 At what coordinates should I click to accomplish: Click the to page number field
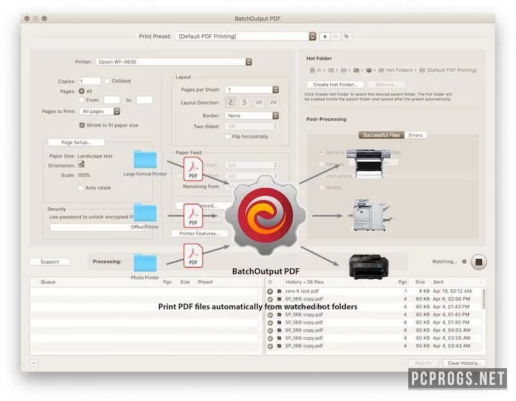click(x=144, y=100)
